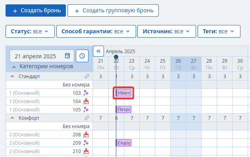Click Создать групповую бронь button
250x157 pixels.
(113, 11)
